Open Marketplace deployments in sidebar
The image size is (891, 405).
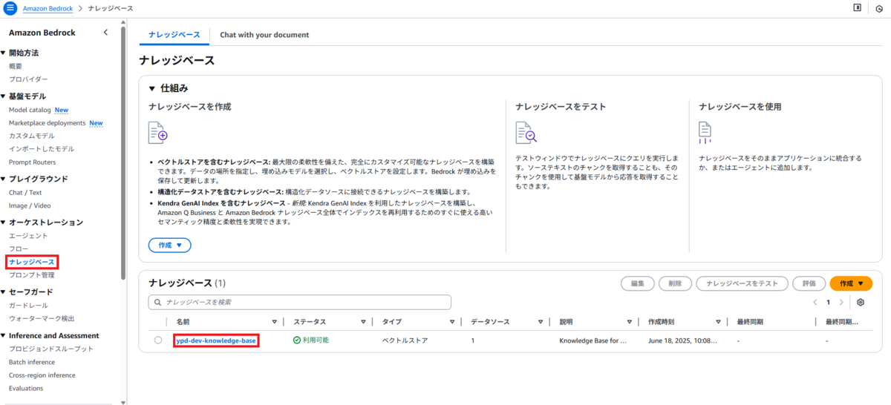coord(47,123)
